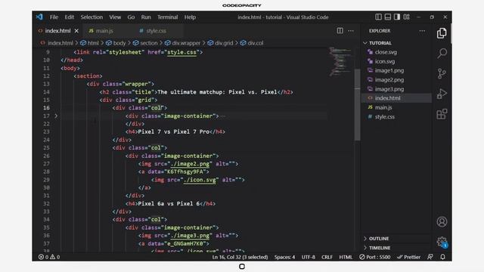Open the Source Control view

click(x=442, y=73)
